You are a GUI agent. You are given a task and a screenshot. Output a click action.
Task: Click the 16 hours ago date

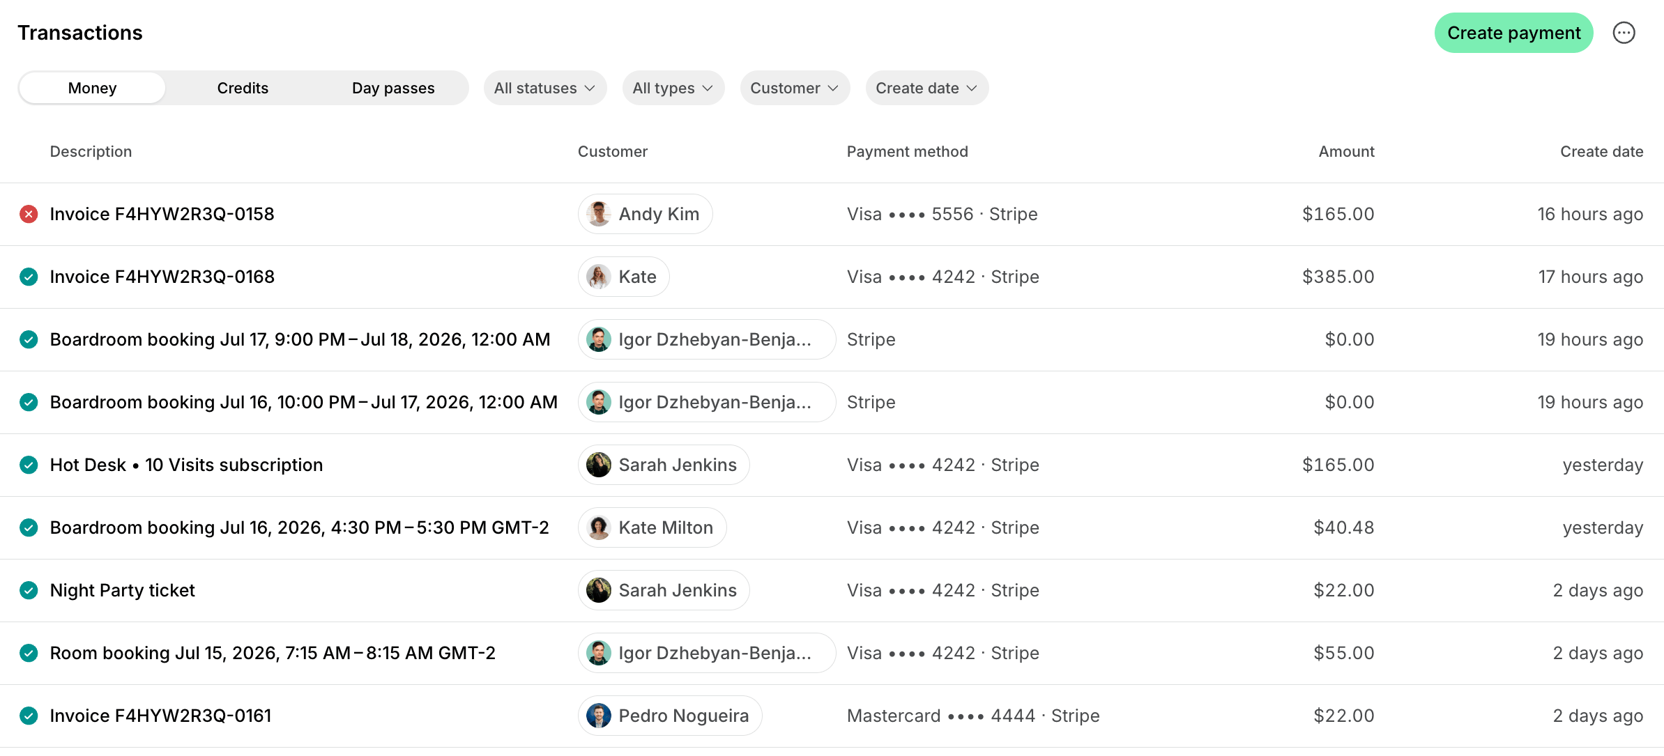point(1590,214)
